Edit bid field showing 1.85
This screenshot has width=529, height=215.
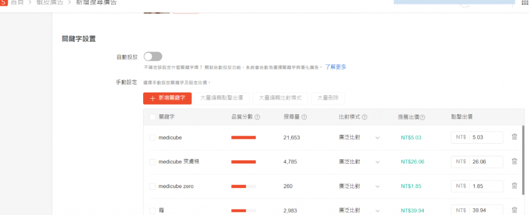pyautogui.click(x=477, y=186)
